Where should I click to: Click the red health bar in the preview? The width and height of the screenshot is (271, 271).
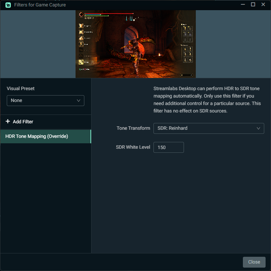pos(108,14)
